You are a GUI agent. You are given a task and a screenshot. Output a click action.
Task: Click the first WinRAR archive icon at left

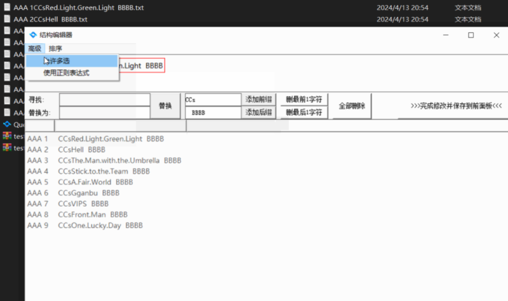click(x=8, y=136)
